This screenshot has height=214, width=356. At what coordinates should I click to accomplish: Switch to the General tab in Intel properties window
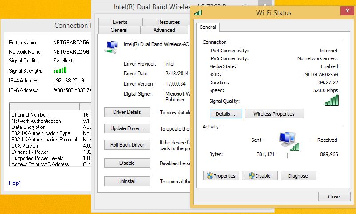pos(119,30)
